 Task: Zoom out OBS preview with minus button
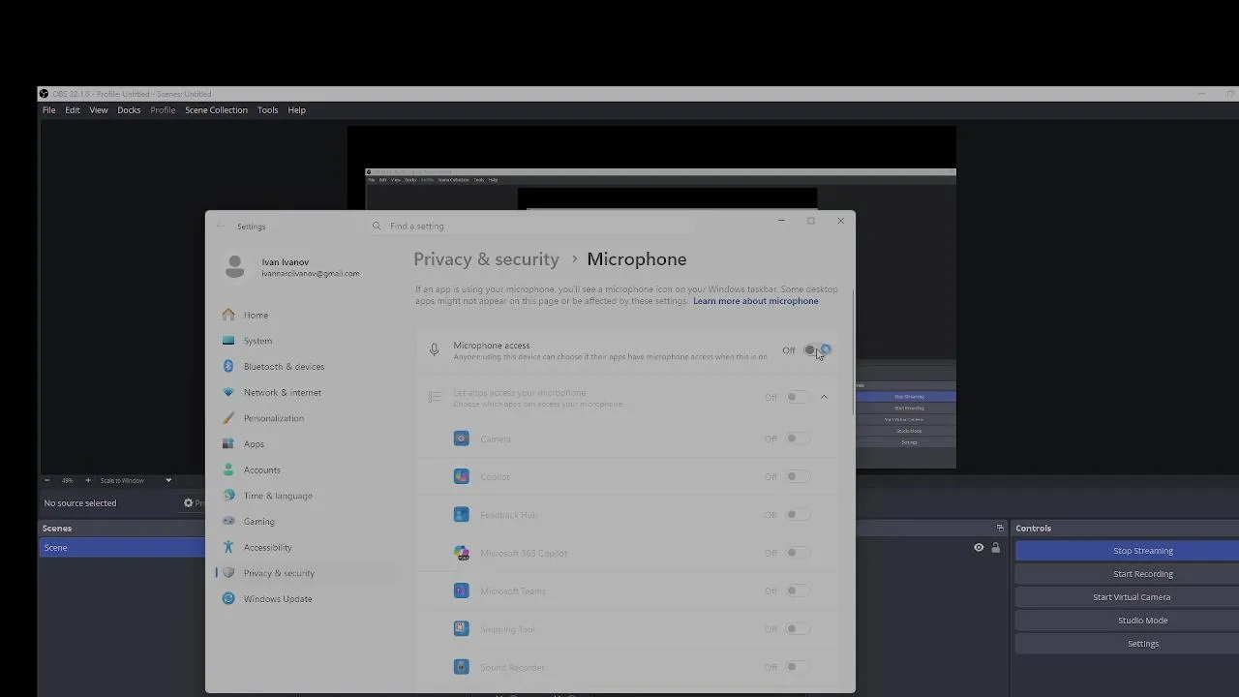point(46,480)
